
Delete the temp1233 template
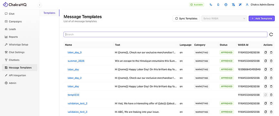[271, 95]
